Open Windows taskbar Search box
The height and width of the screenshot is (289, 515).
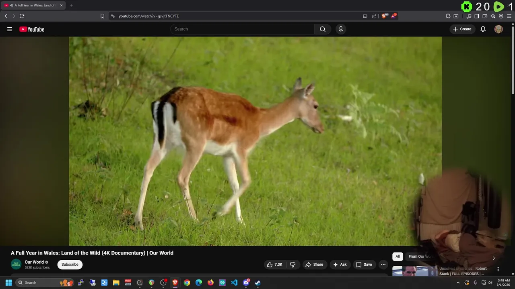pos(45,283)
